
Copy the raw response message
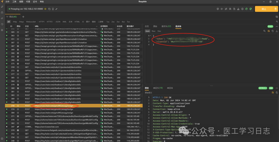(277, 93)
